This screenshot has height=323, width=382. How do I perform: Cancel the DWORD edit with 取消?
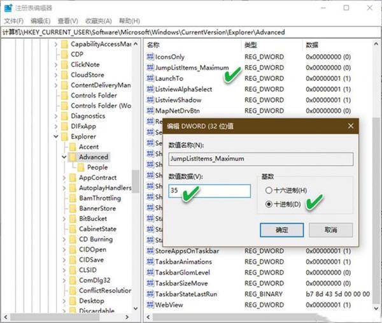(x=331, y=230)
